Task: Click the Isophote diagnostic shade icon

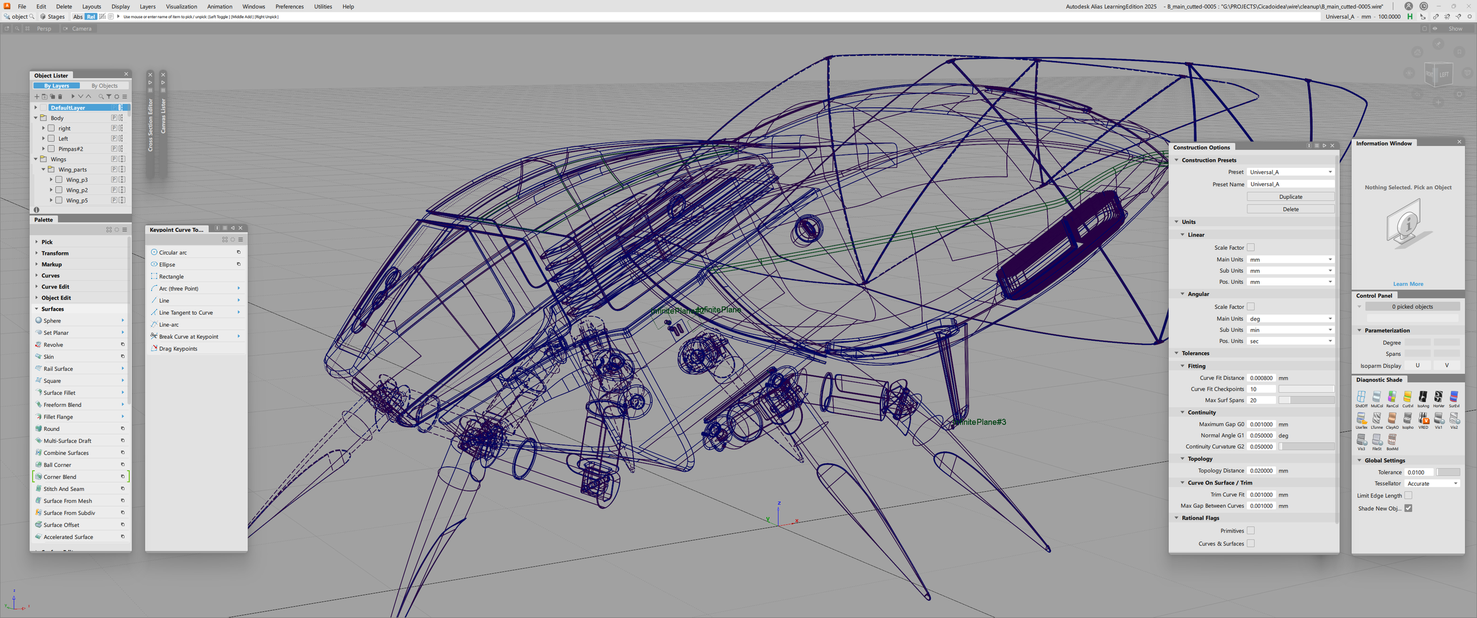Action: 1407,419
